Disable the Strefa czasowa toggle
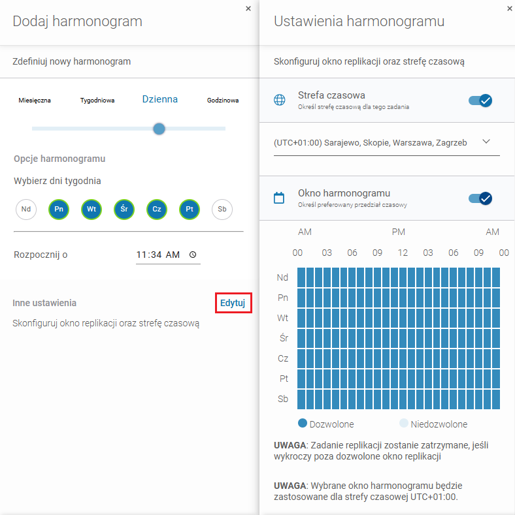 click(x=480, y=101)
